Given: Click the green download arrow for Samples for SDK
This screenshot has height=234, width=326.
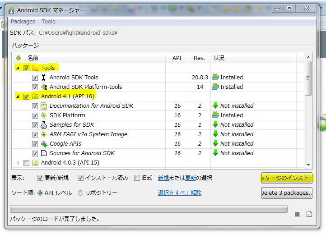Looking at the screenshot, I should 215,124.
